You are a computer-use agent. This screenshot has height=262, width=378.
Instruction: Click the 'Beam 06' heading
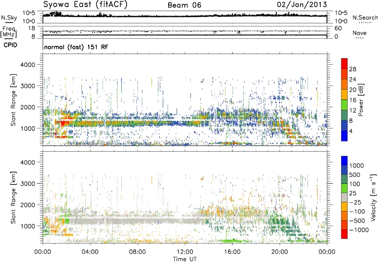(x=184, y=5)
